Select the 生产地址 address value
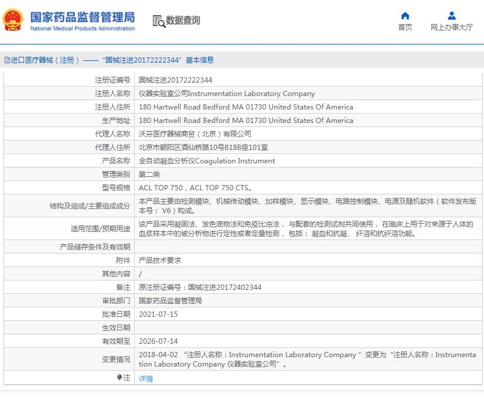Screen dimensions: 484x397 point(246,121)
